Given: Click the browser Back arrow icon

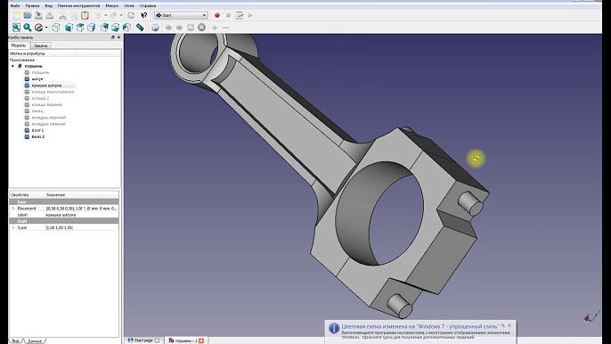Looking at the screenshot, I should 168,28.
